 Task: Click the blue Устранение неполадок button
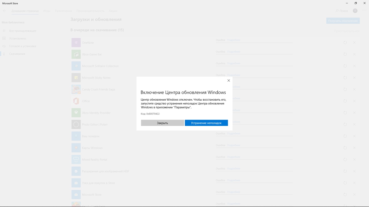click(x=206, y=123)
